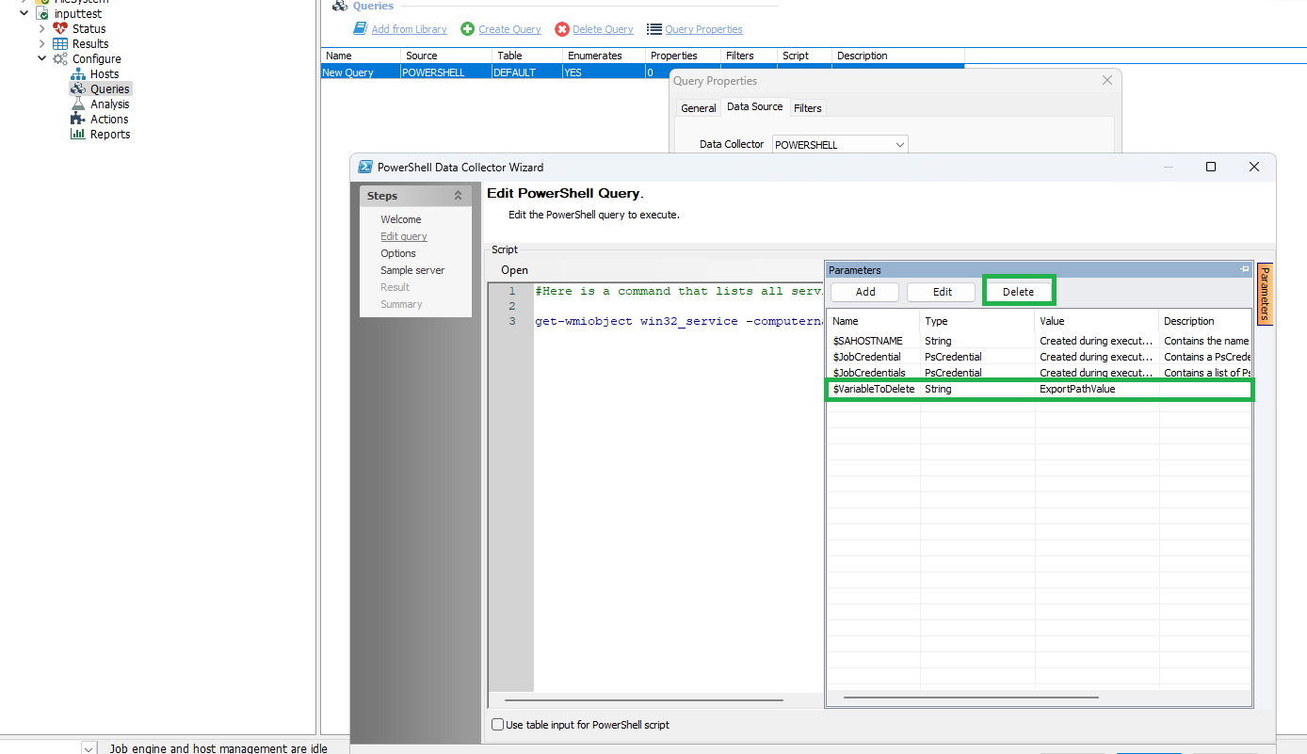Click the green Create Query plus icon
The image size is (1307, 754).
[467, 29]
